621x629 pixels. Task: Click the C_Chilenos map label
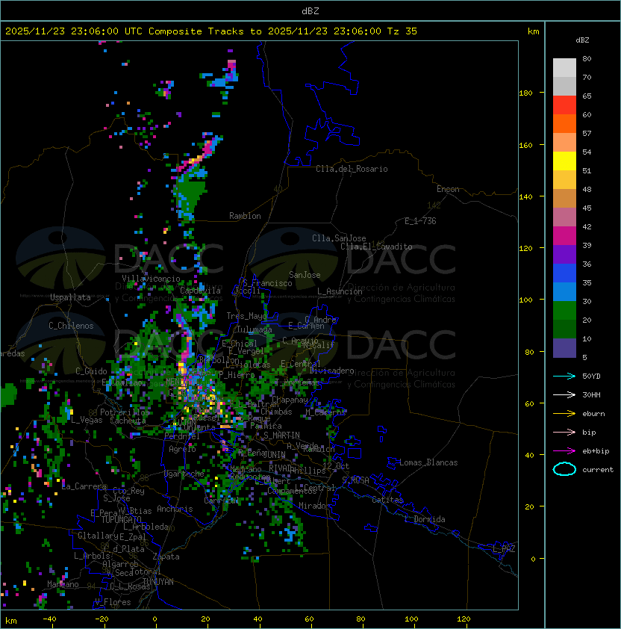71,326
